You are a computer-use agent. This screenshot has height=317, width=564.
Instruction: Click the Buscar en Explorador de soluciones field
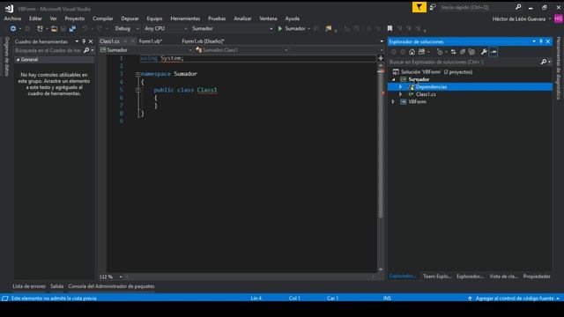click(464, 62)
